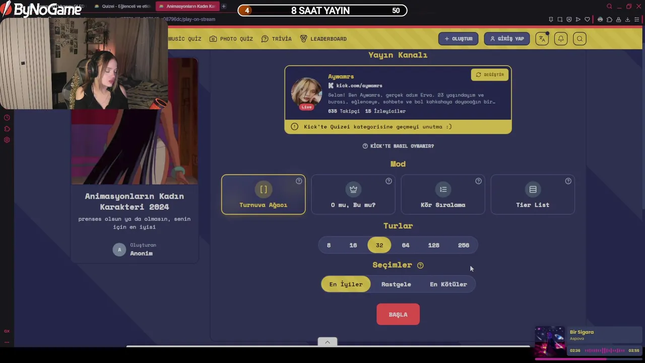Click the heart bookmark icon in address bar
Image resolution: width=645 pixels, height=363 pixels.
587,19
